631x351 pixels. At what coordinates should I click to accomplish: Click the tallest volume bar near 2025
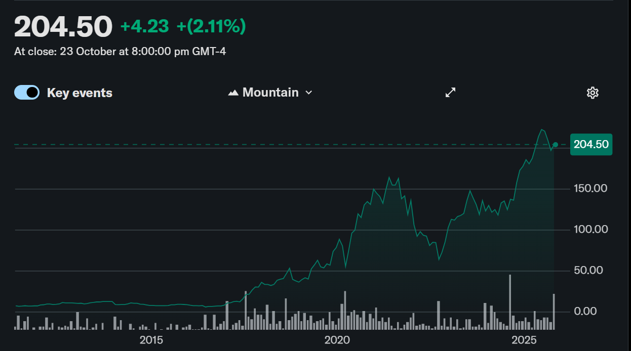[x=510, y=302]
